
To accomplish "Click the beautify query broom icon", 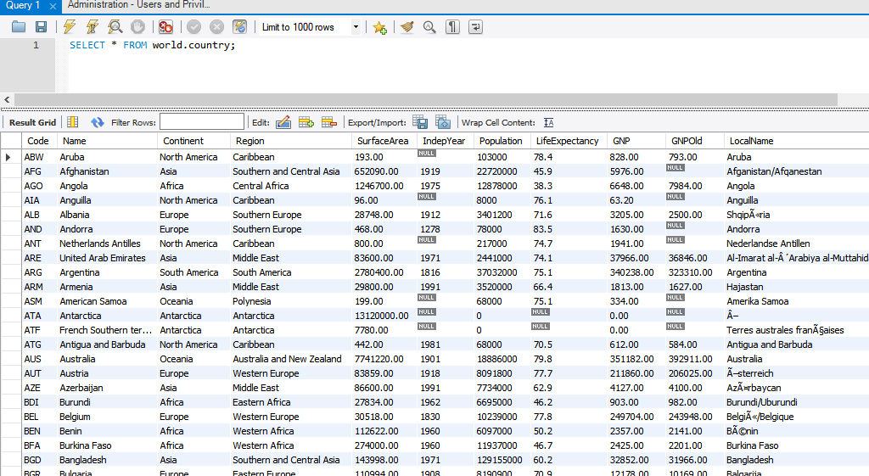I will click(407, 27).
